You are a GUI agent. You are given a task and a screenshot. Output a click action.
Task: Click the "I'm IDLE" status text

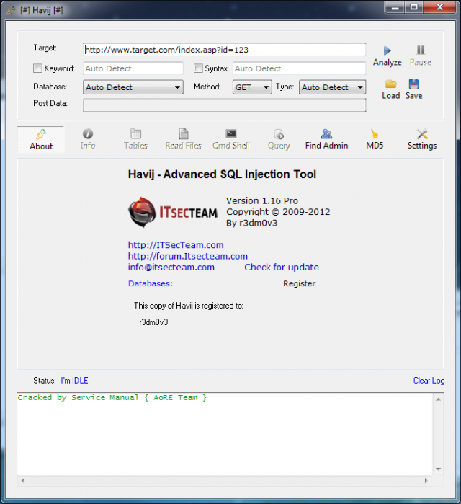(x=74, y=381)
